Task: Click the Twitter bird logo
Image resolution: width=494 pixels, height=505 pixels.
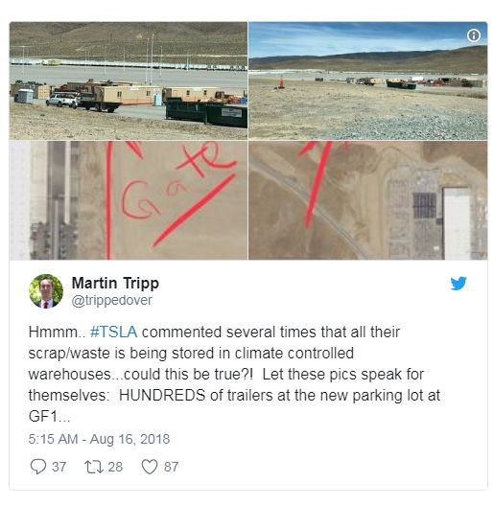Action: [459, 284]
